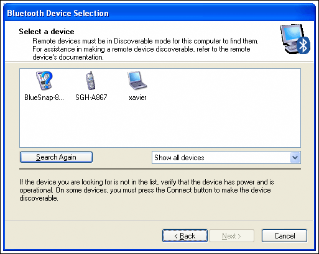Viewport: 319px width, 254px height.
Task: Expand the device filter dropdown arrow
Action: (x=295, y=158)
